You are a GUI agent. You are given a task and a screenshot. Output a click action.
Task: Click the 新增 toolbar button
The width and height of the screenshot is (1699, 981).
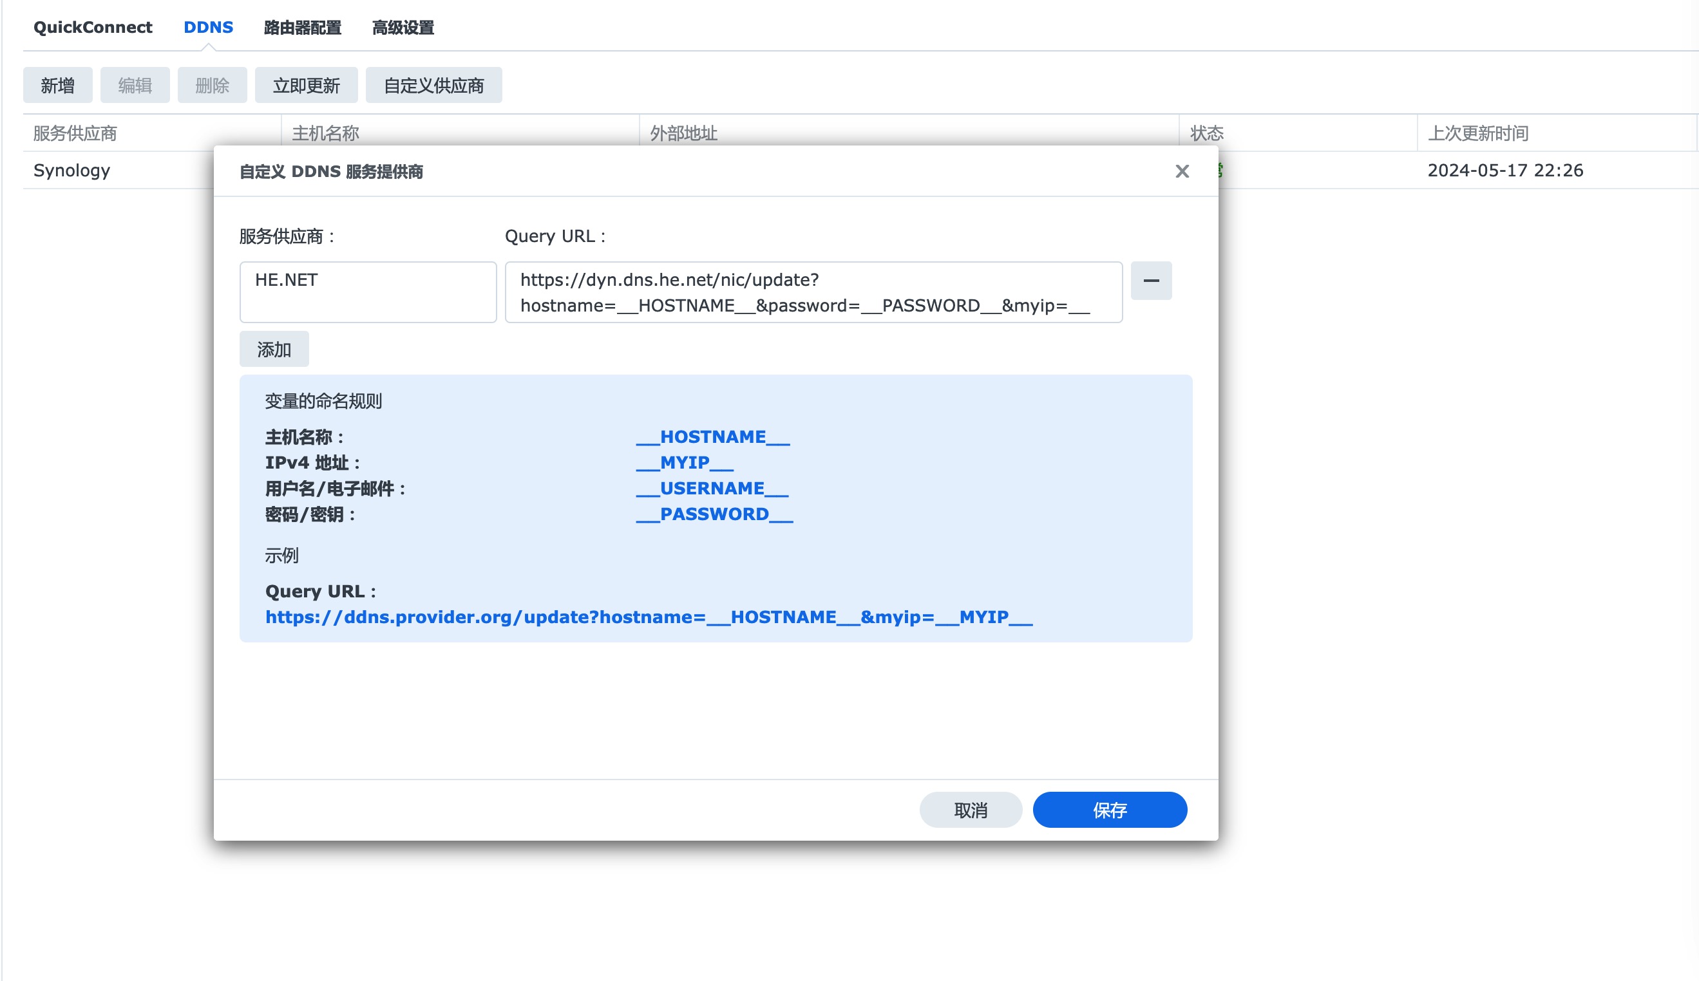[57, 86]
